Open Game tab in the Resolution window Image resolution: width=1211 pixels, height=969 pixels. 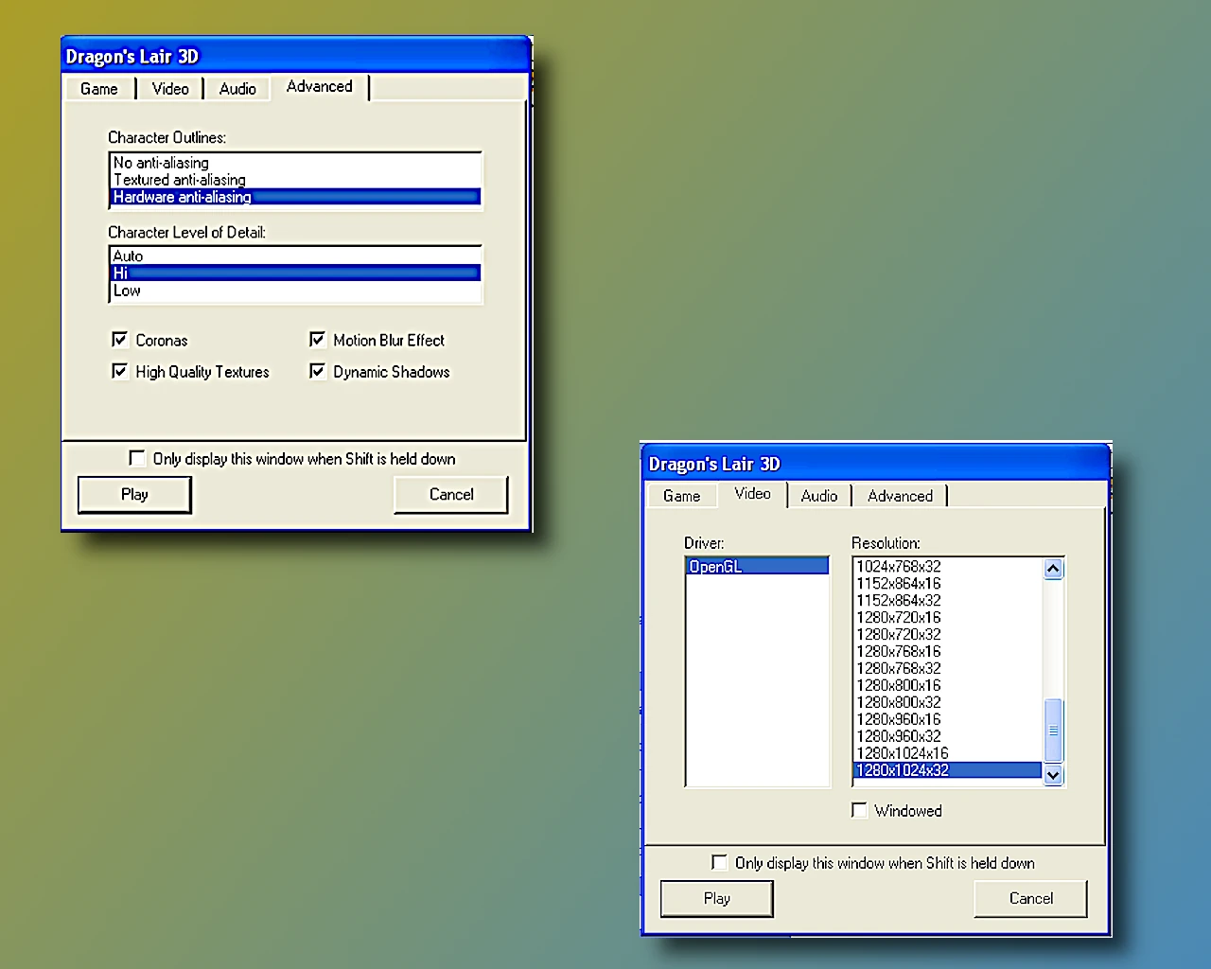[x=682, y=496]
